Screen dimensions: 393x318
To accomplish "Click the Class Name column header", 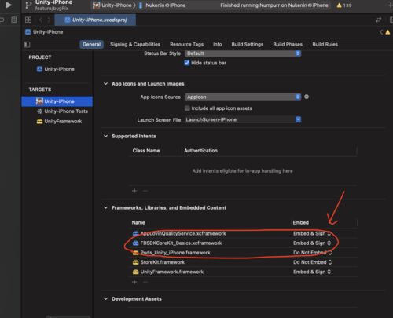I will point(146,151).
